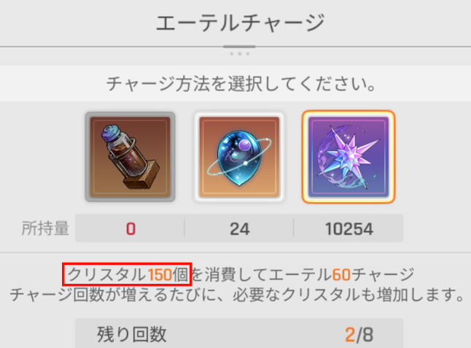Click the line saying crystal cost increases

pyautogui.click(x=237, y=295)
